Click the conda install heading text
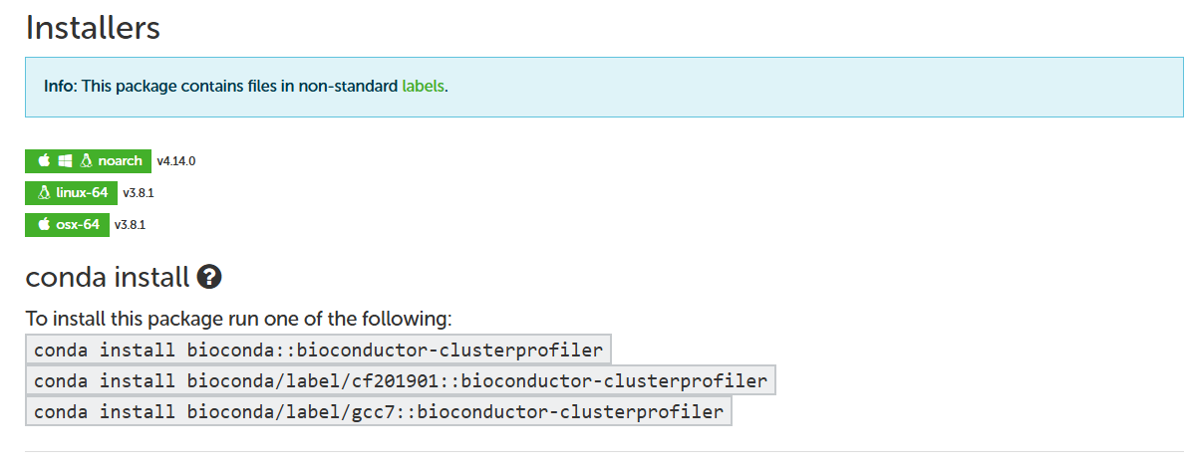Image resolution: width=1189 pixels, height=469 pixels. point(107,276)
